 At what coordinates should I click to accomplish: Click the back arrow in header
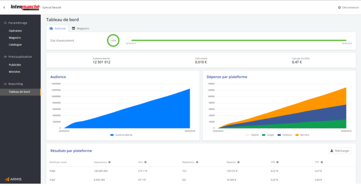4,7
